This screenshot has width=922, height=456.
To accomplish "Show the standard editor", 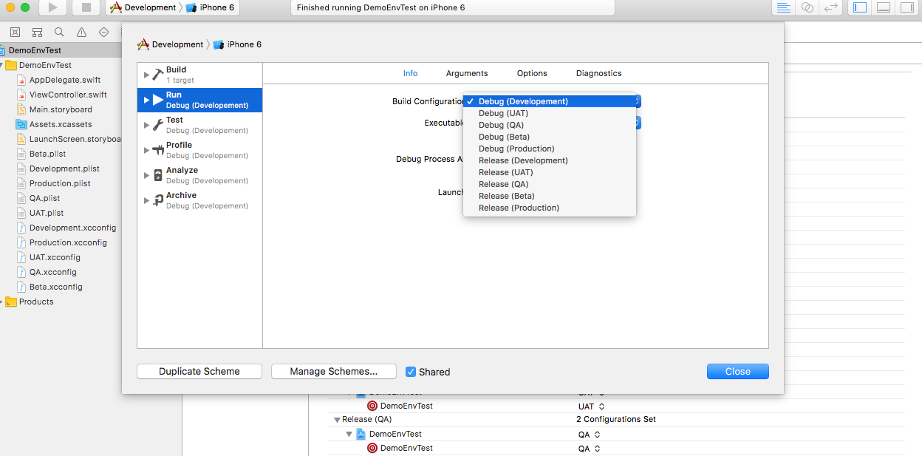I will 784,7.
